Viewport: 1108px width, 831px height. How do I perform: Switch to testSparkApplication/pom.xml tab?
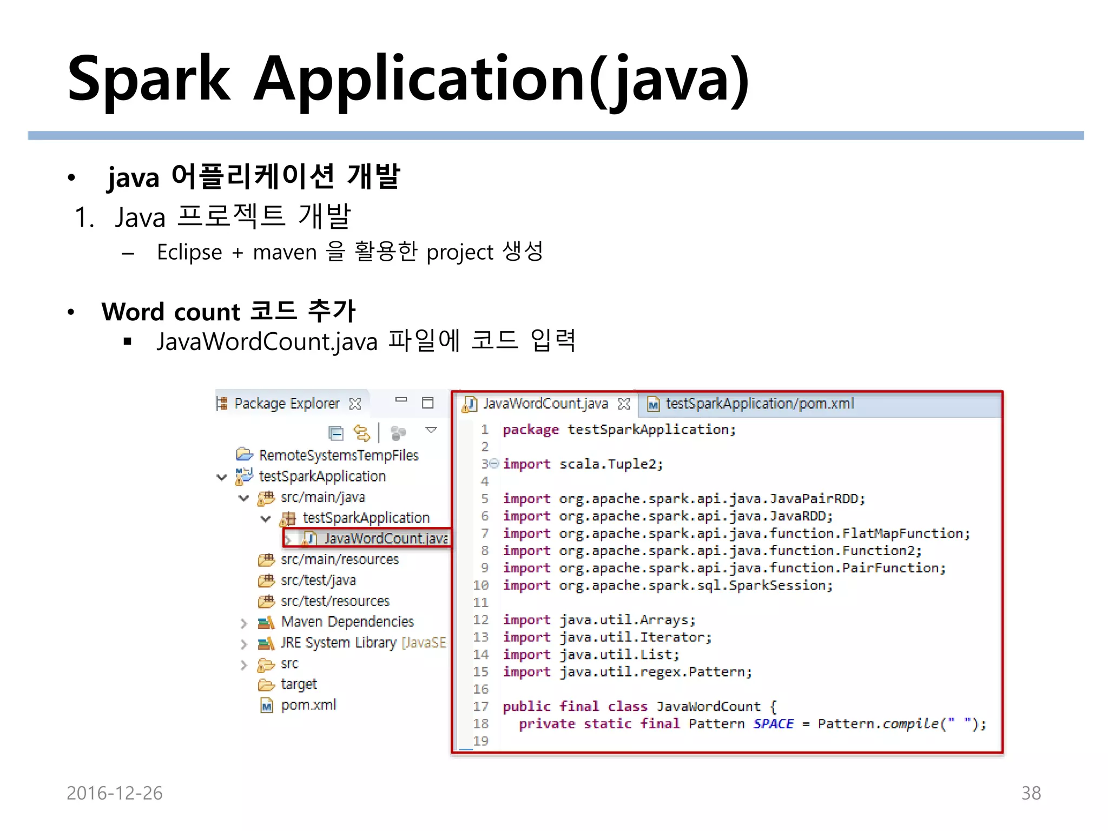pos(759,404)
